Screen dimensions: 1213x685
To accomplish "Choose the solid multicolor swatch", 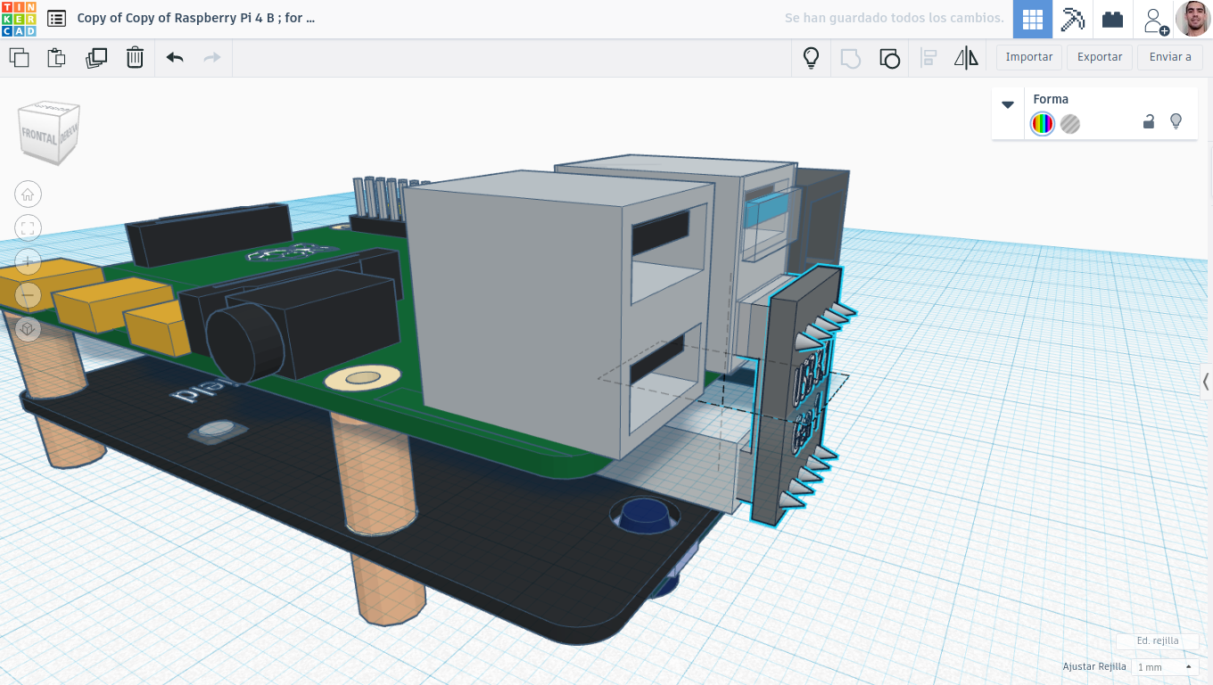I will point(1042,124).
